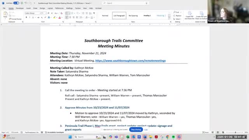
Task: Click the Increase Indent icon
Action: point(86,13)
